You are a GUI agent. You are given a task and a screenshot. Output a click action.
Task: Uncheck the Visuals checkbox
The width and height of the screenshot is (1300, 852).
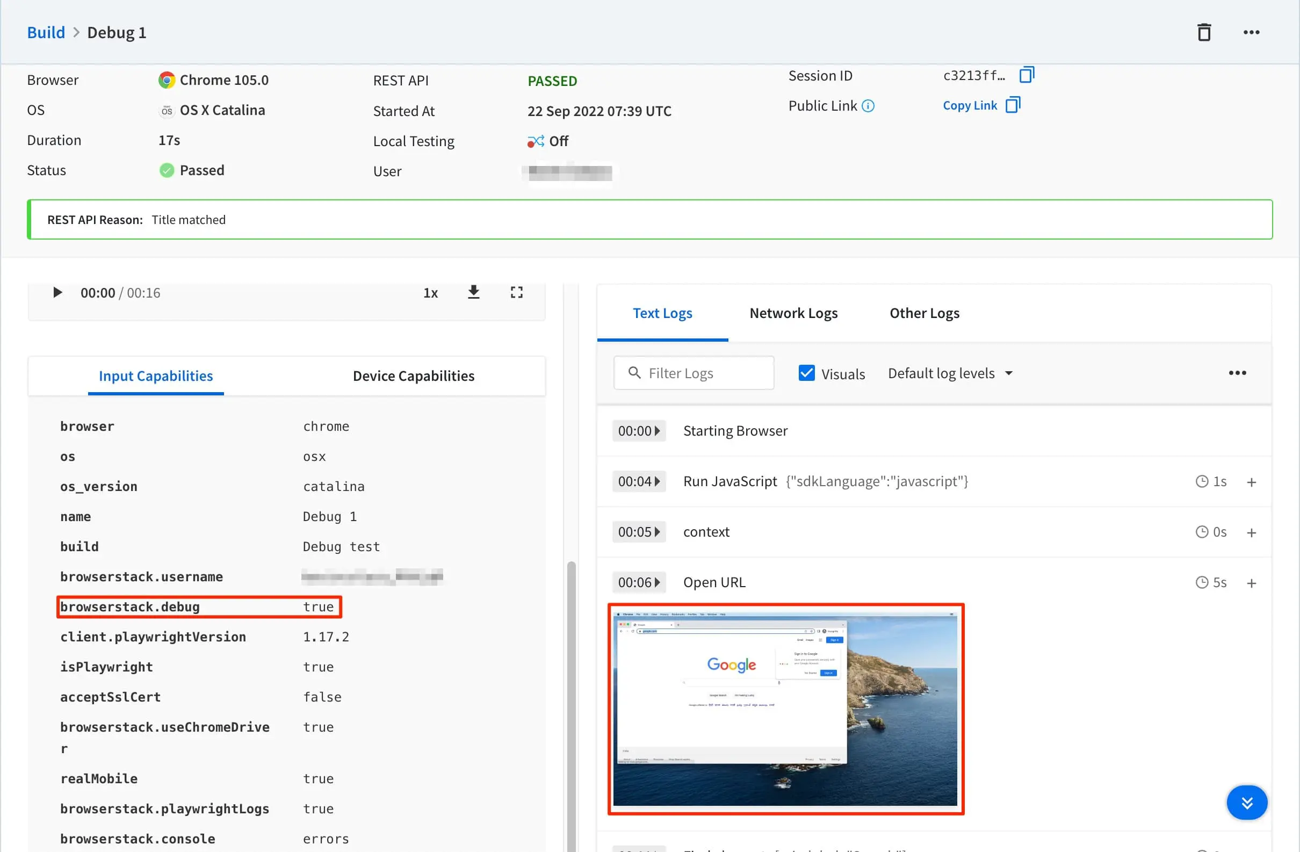[806, 373]
